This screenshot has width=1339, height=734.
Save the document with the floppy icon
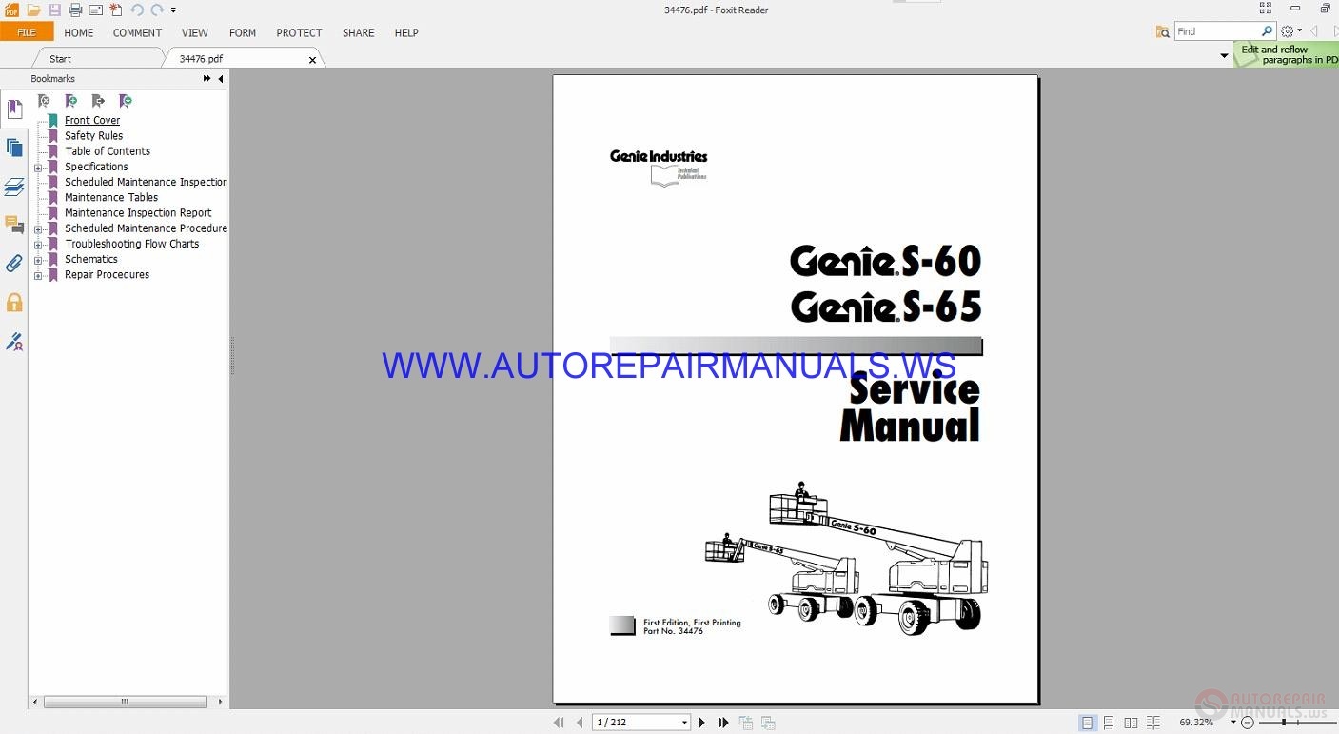click(x=54, y=10)
